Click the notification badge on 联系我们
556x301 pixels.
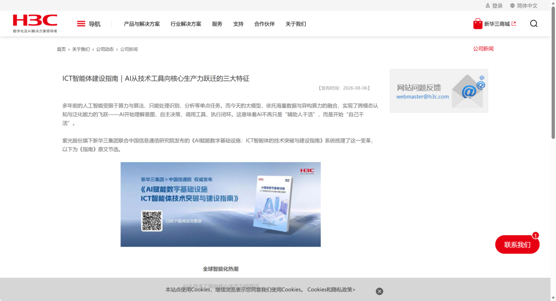(x=535, y=236)
